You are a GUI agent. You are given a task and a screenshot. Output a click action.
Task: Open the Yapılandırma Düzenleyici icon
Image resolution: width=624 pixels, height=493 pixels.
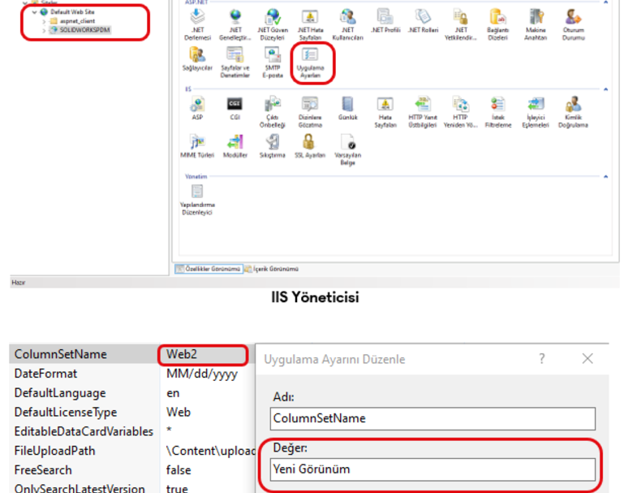pos(196,197)
